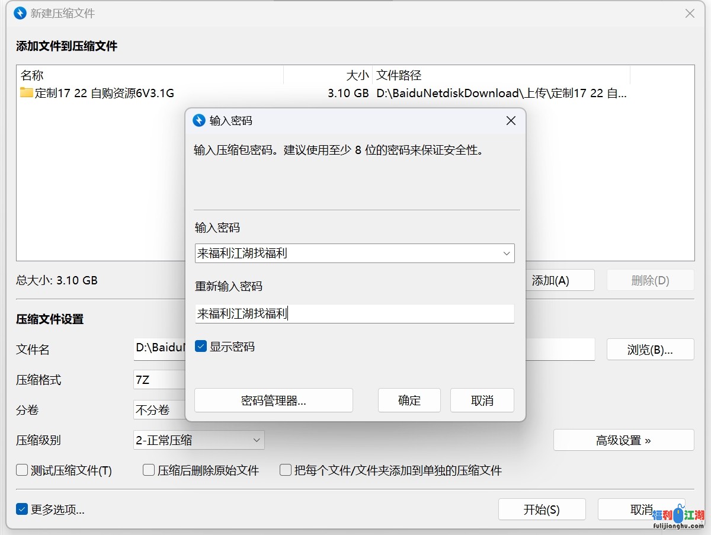Toggle the 更多选项 checkbox

[22, 509]
